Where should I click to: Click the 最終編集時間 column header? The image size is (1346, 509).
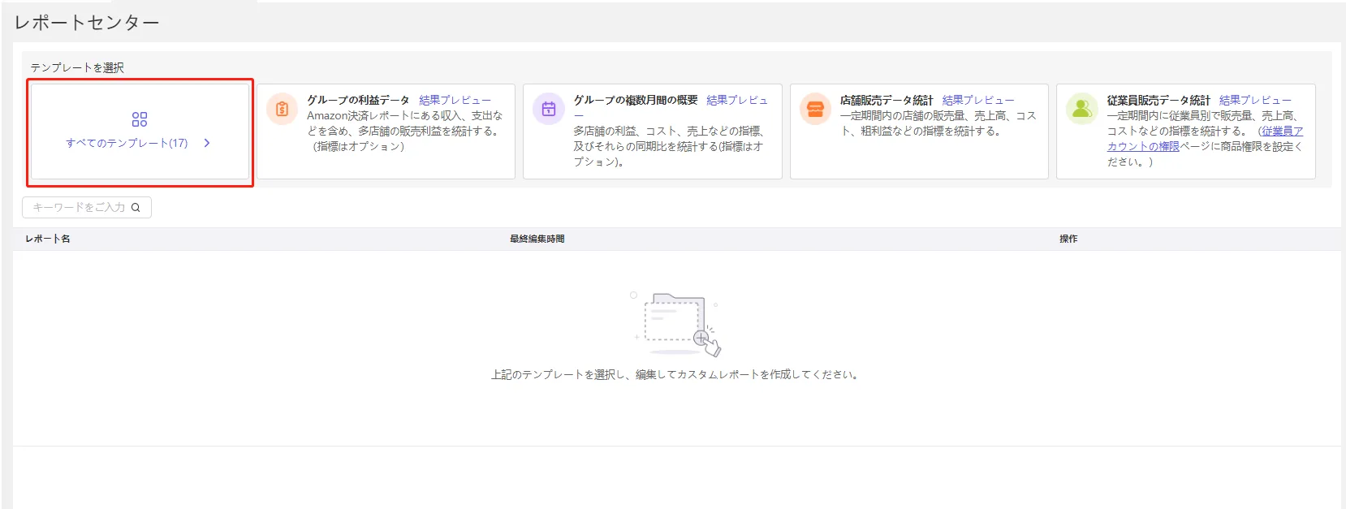(537, 239)
